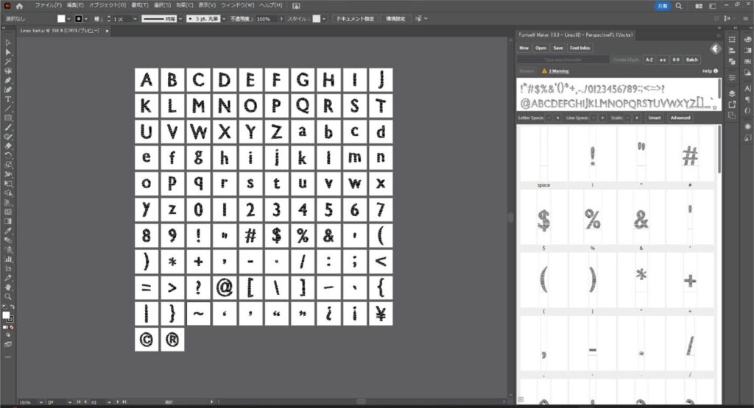Open the ウィンドウ(W) menu
The width and height of the screenshot is (754, 408).
tap(238, 5)
